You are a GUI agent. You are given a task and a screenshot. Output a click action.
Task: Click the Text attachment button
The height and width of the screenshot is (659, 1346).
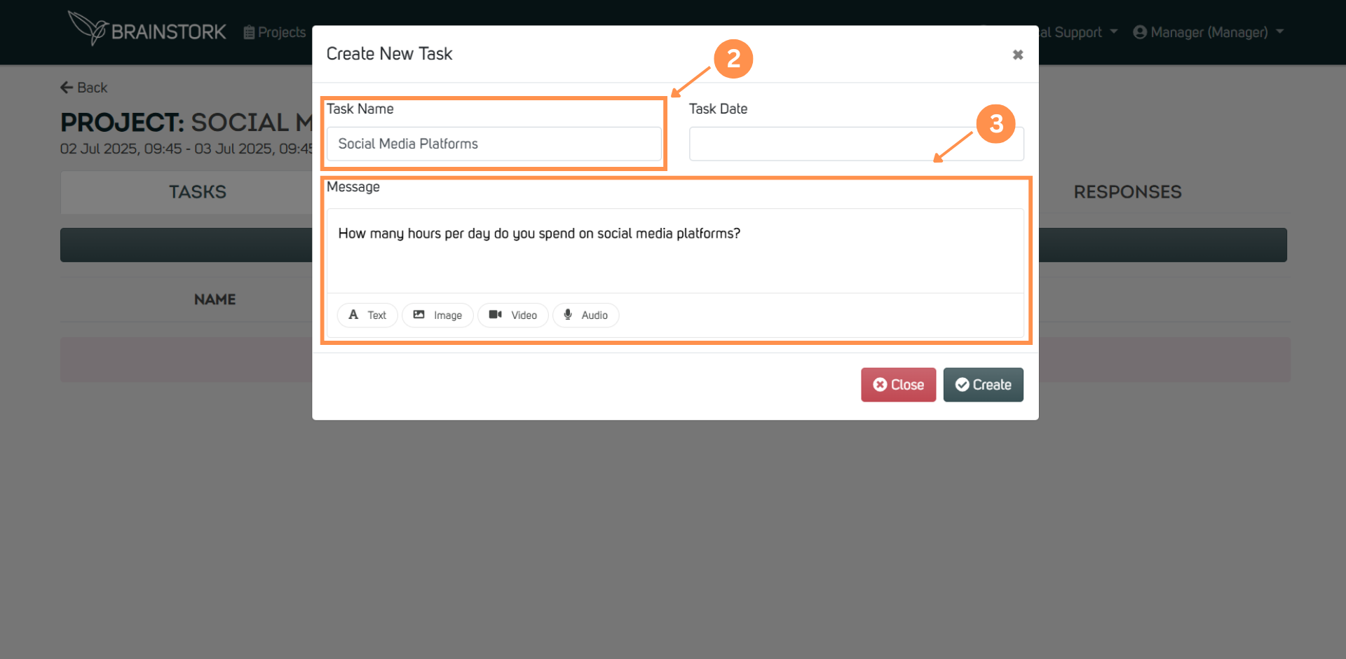point(367,315)
